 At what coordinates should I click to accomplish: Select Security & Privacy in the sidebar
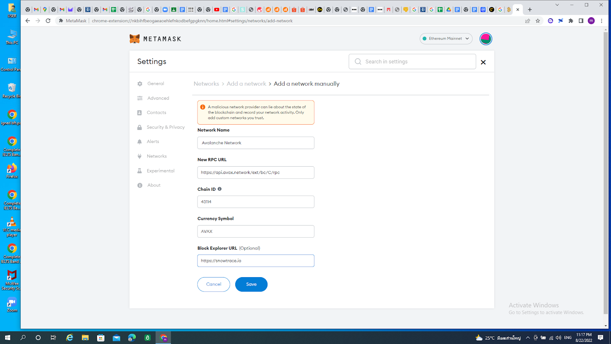tap(166, 127)
